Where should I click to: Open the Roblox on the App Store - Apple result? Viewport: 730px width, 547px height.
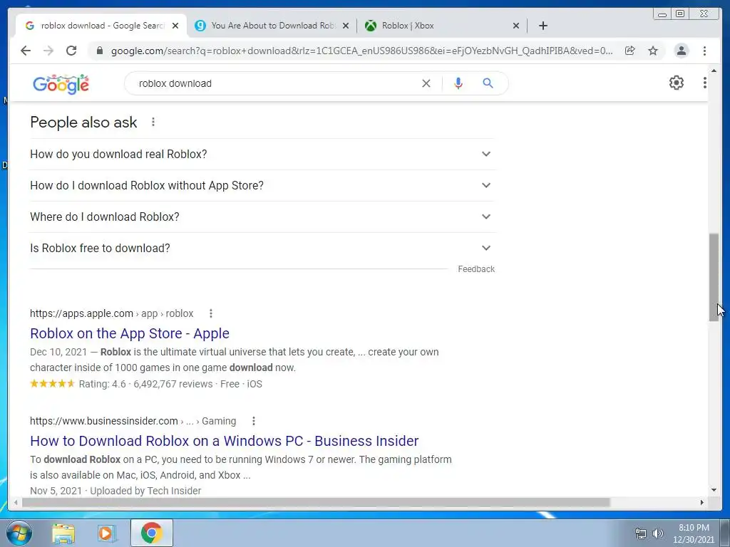(130, 333)
